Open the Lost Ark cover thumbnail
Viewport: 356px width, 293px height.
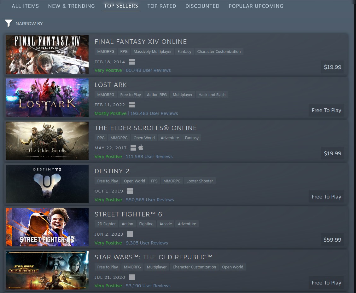click(x=47, y=98)
